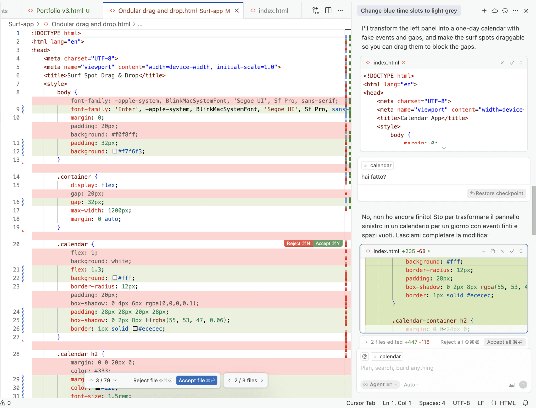
Task: Click the attach image icon in chat input
Action: coord(511,385)
